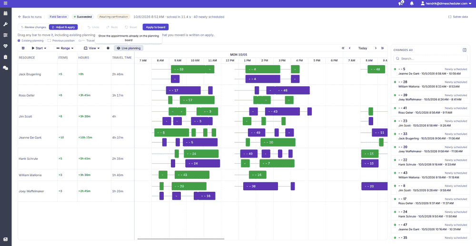This screenshot has height=246, width=476.
Task: Click green appointment bar 16 for William Wallonia
Action: (x=258, y=175)
